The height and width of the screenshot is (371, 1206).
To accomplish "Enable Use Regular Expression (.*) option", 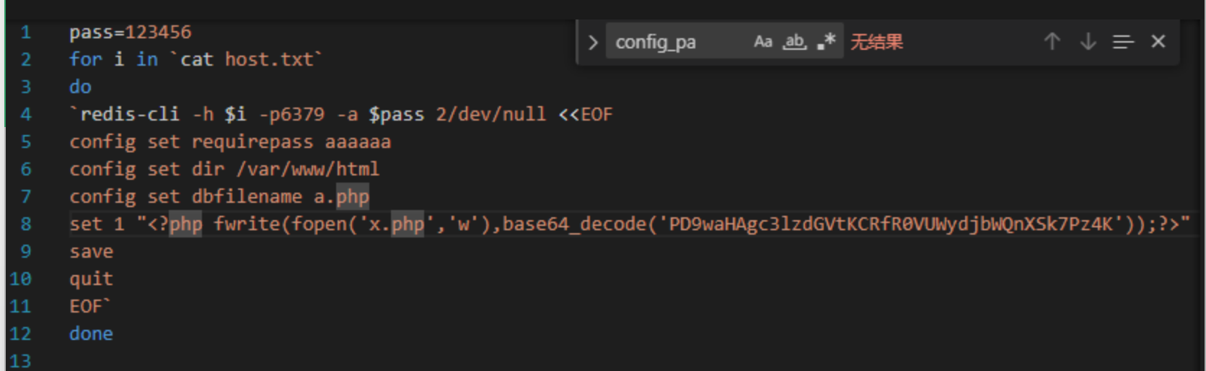I will point(826,42).
